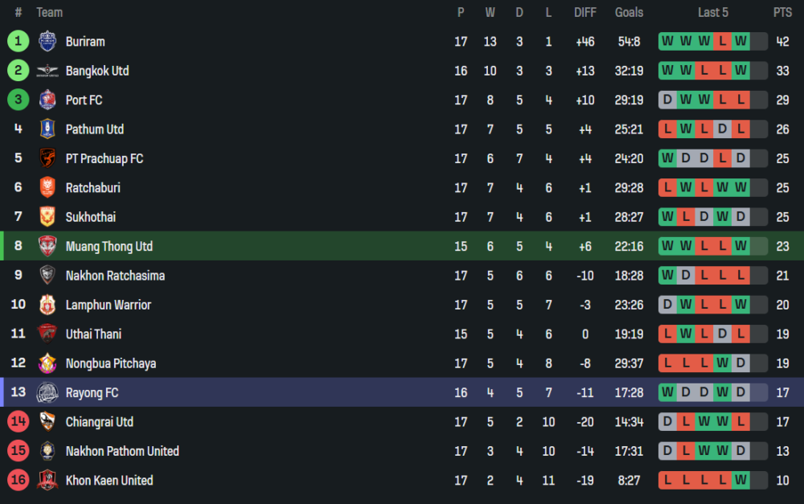Click Khon Kaen United's green win result

pyautogui.click(x=740, y=481)
